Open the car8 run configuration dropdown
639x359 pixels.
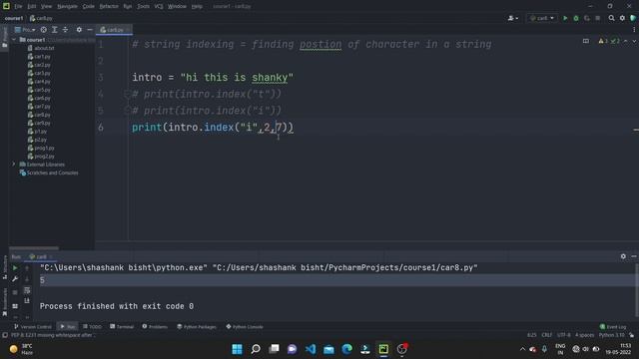point(542,18)
